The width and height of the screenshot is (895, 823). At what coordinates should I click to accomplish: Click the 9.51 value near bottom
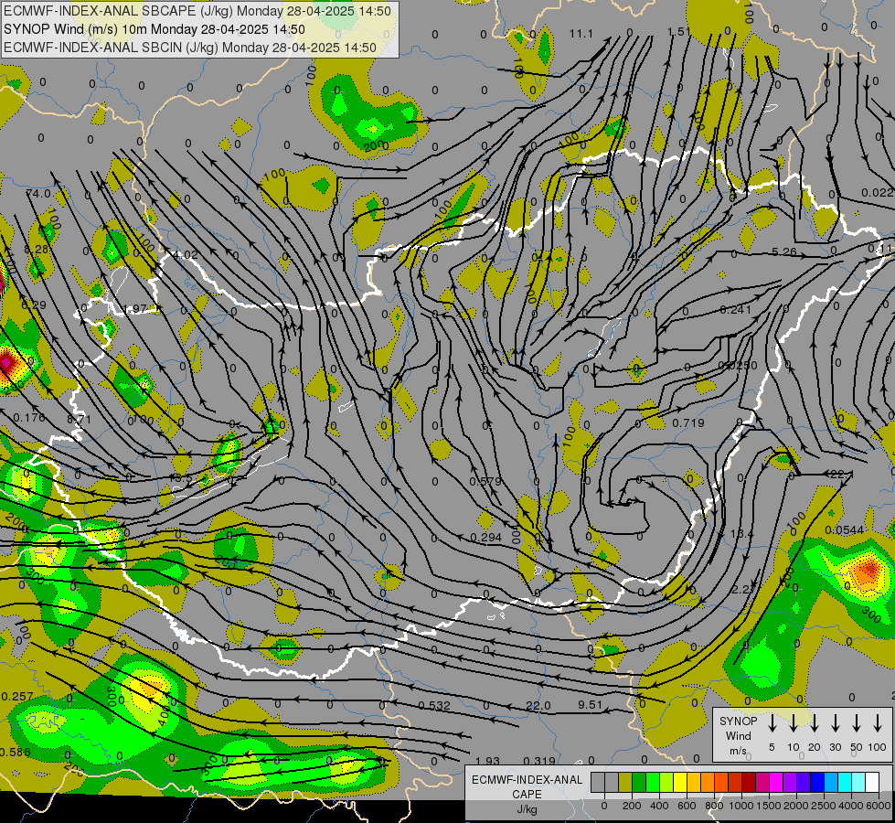(591, 705)
